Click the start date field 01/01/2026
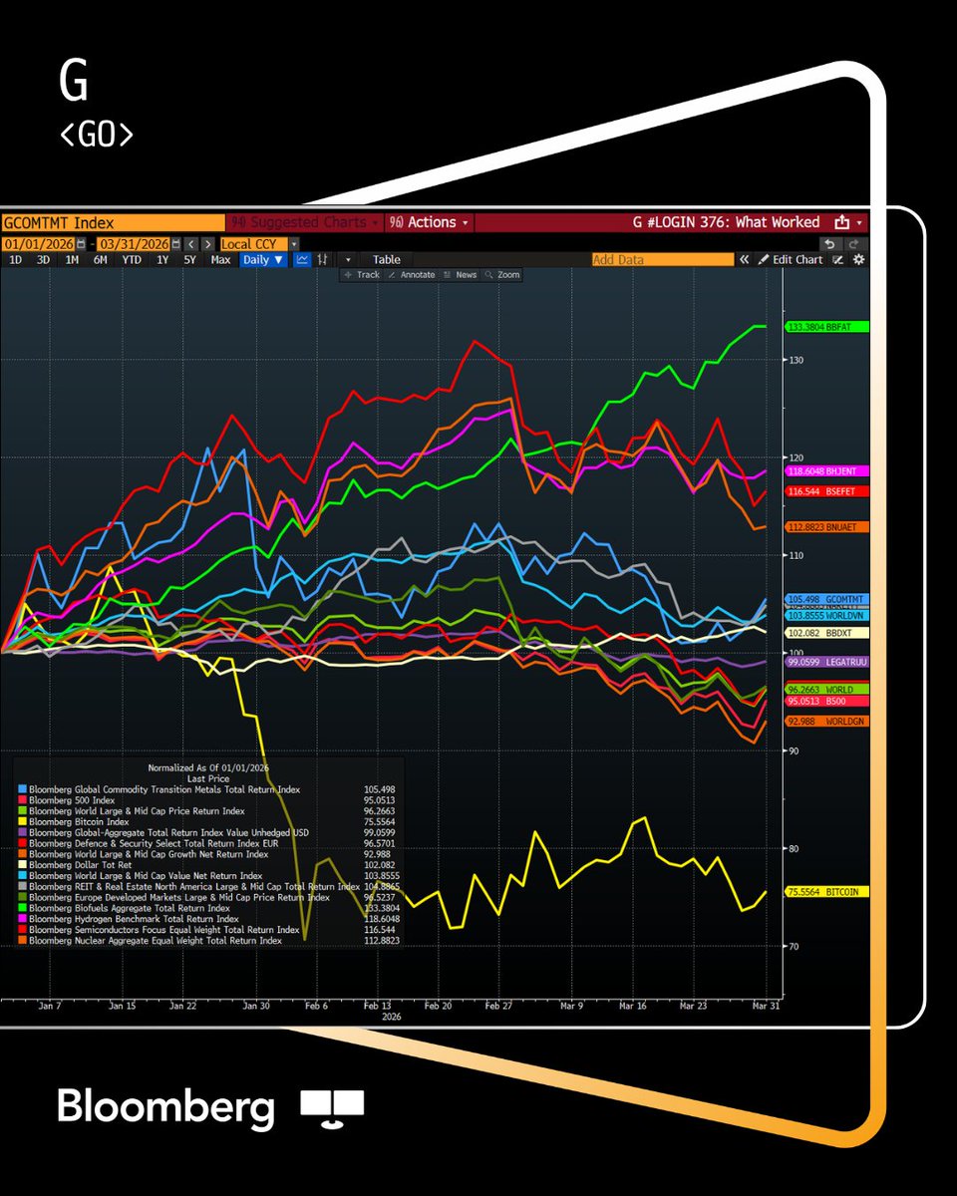Screen dimensions: 957x1196 click(x=38, y=244)
